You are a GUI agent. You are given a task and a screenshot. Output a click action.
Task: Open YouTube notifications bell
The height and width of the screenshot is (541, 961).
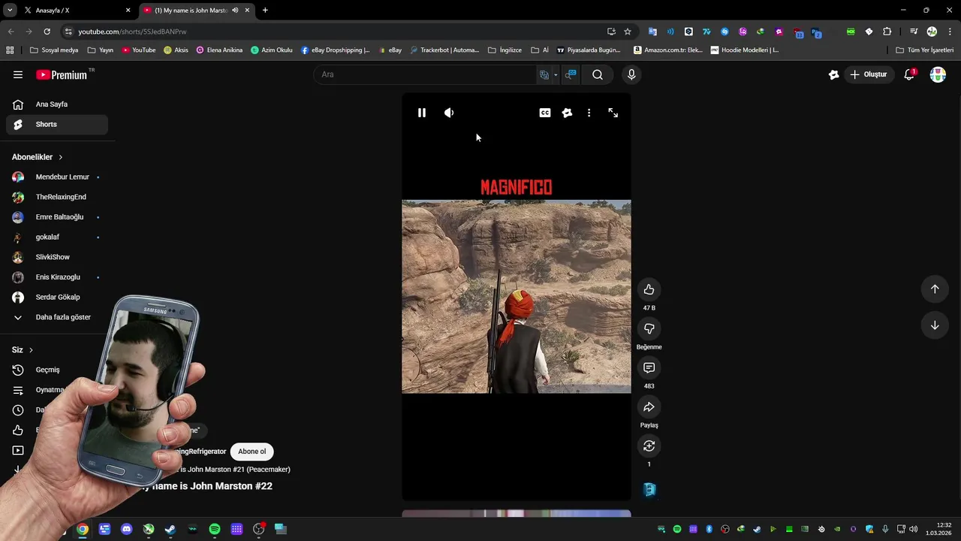(x=909, y=74)
